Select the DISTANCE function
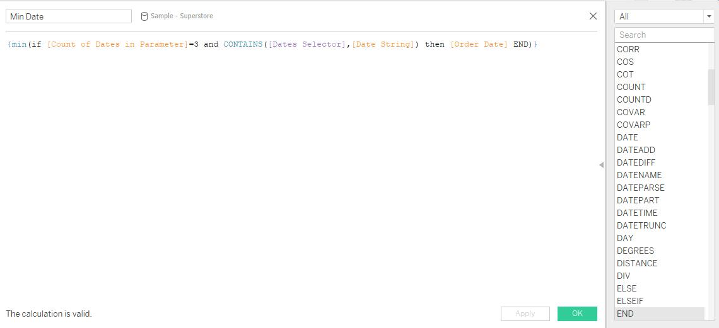 tap(637, 263)
